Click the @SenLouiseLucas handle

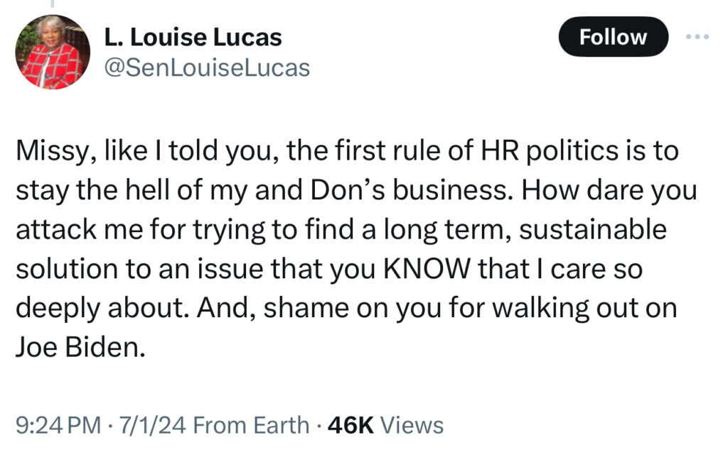(x=207, y=67)
